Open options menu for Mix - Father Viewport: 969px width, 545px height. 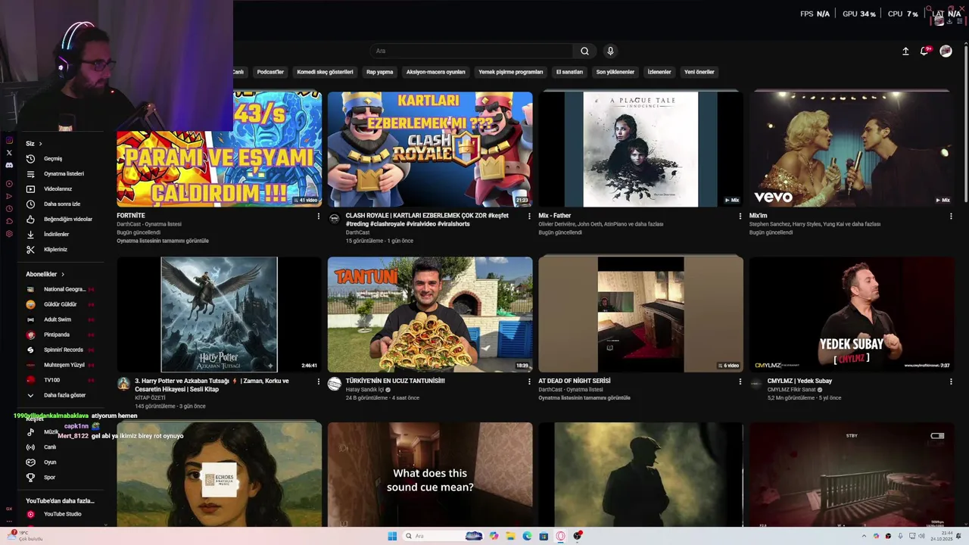(x=740, y=216)
